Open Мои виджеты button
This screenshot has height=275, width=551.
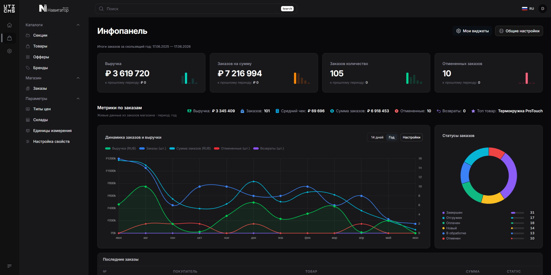(473, 31)
